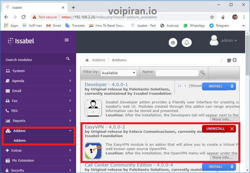Expand the PBX menu

38,111
